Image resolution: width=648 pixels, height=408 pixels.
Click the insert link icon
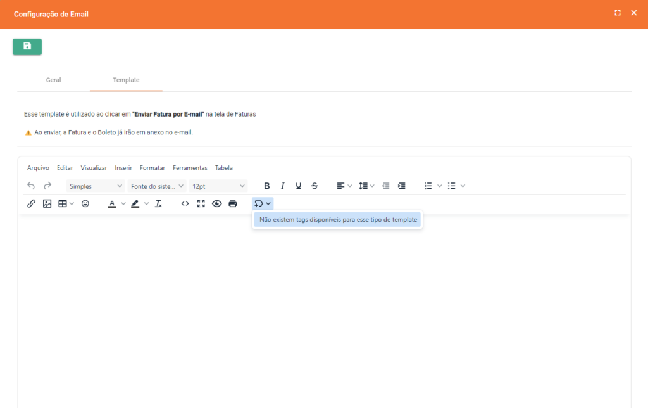[31, 203]
